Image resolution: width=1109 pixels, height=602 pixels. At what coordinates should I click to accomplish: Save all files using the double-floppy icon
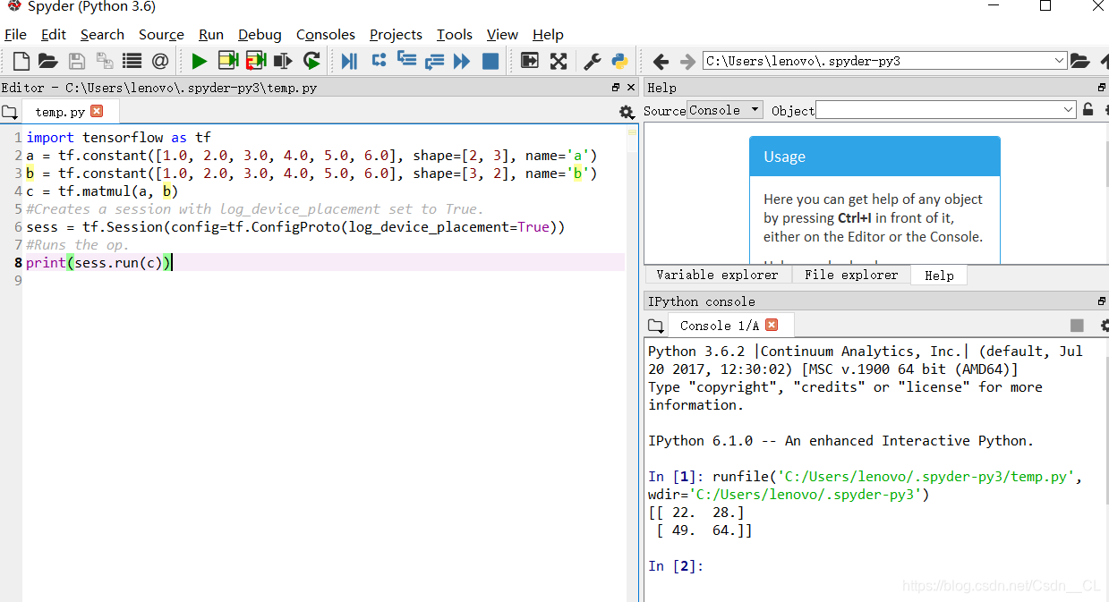105,61
